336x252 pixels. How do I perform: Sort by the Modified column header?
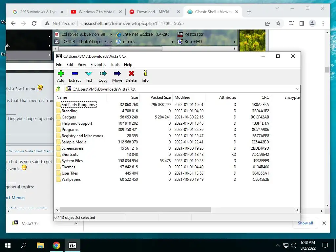click(189, 97)
